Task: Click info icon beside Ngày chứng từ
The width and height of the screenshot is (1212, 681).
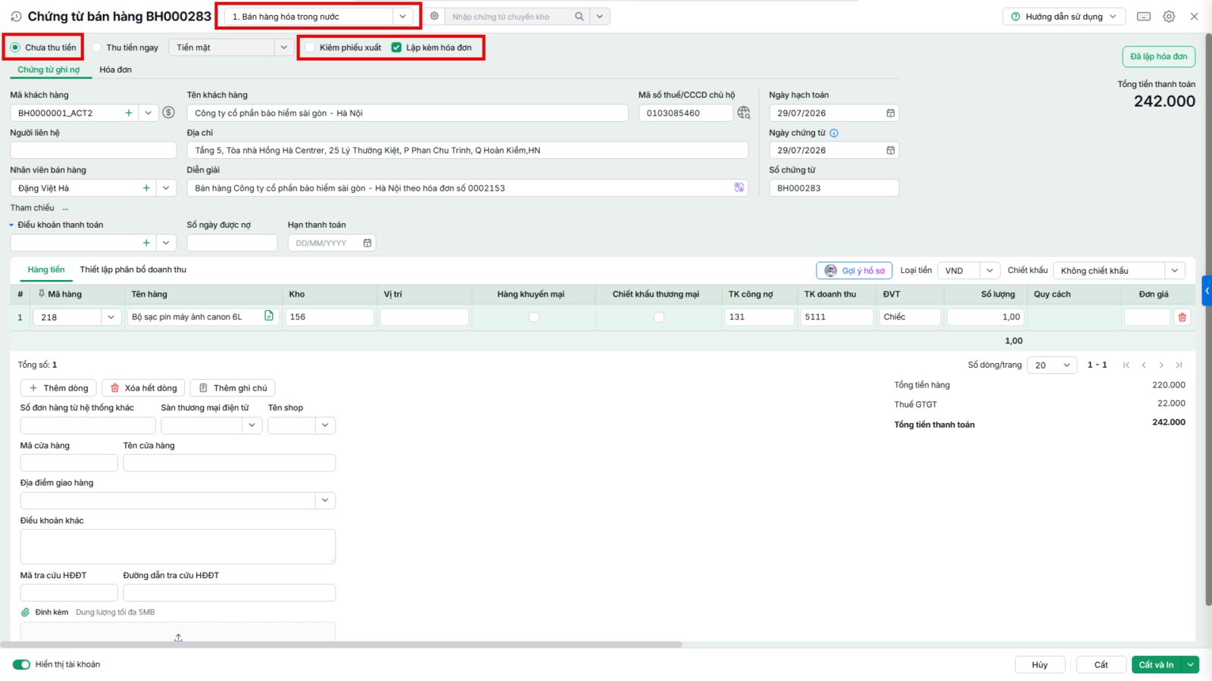Action: (x=834, y=133)
